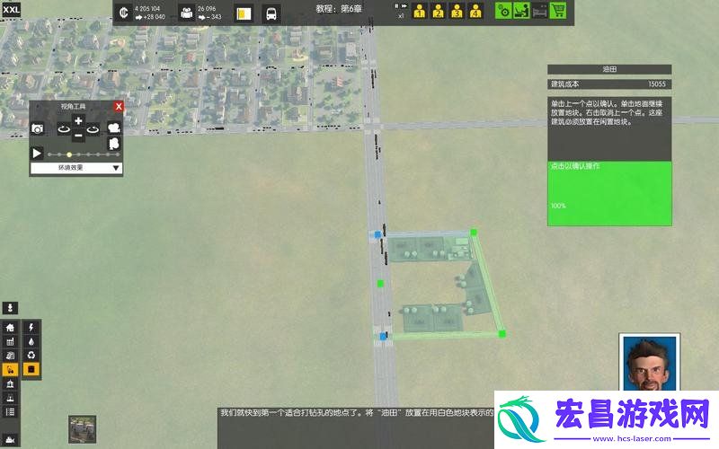Open the landmark monument icon menu
The image size is (719, 449).
pyautogui.click(x=10, y=398)
